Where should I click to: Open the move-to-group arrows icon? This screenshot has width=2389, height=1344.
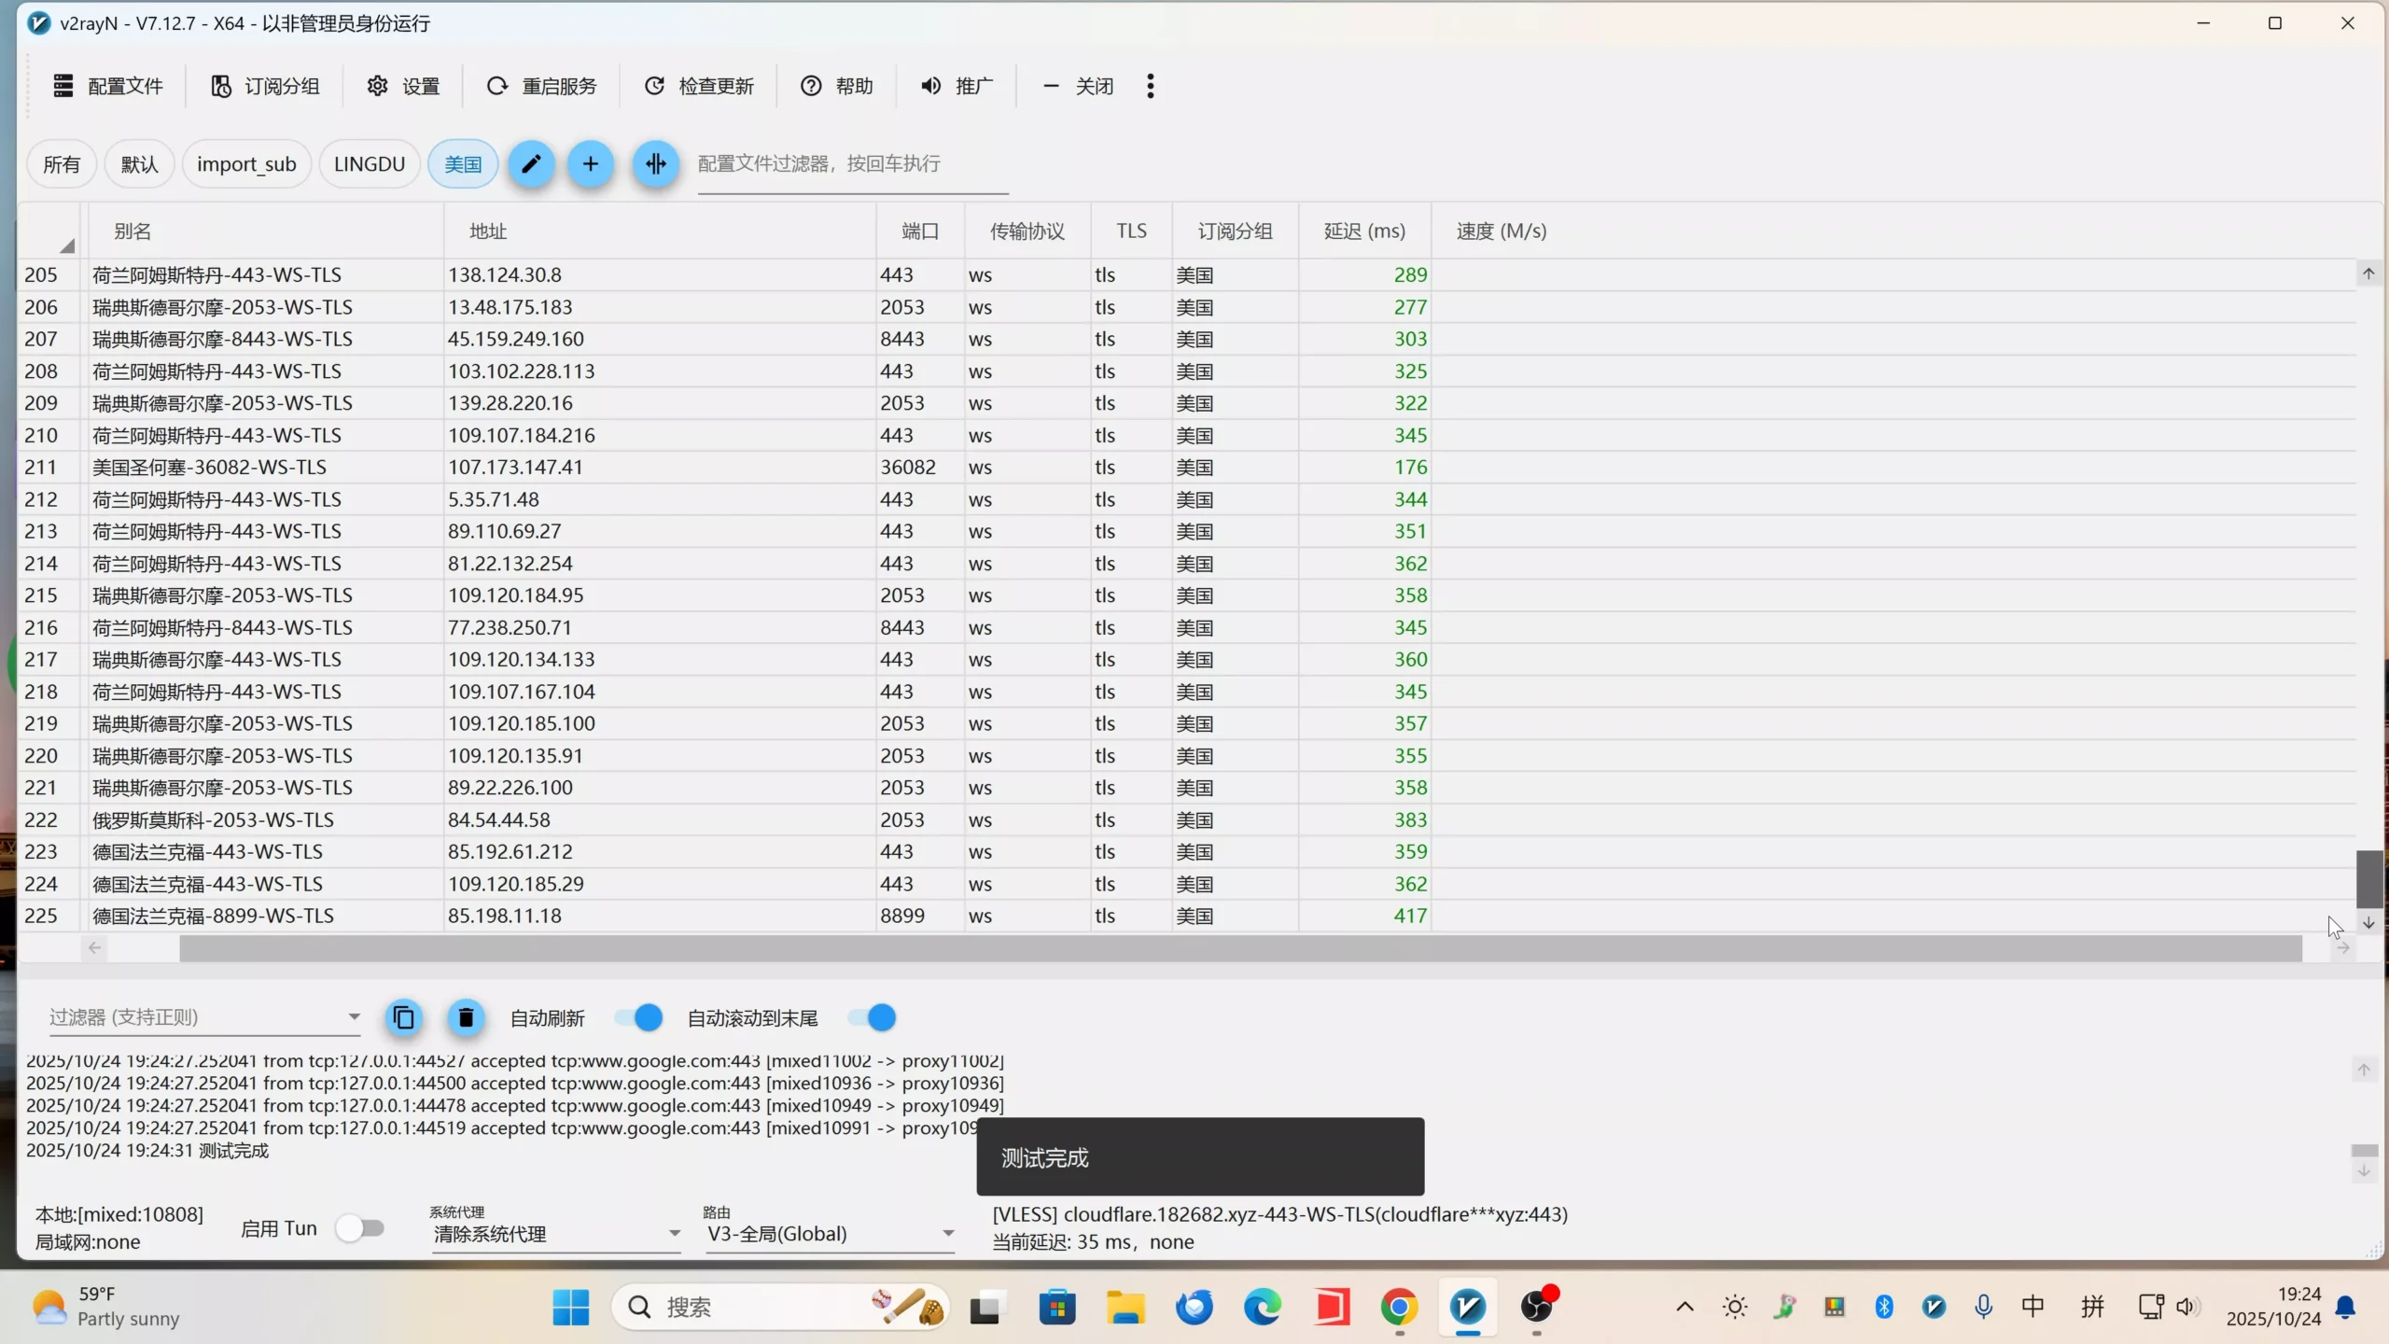coord(654,163)
